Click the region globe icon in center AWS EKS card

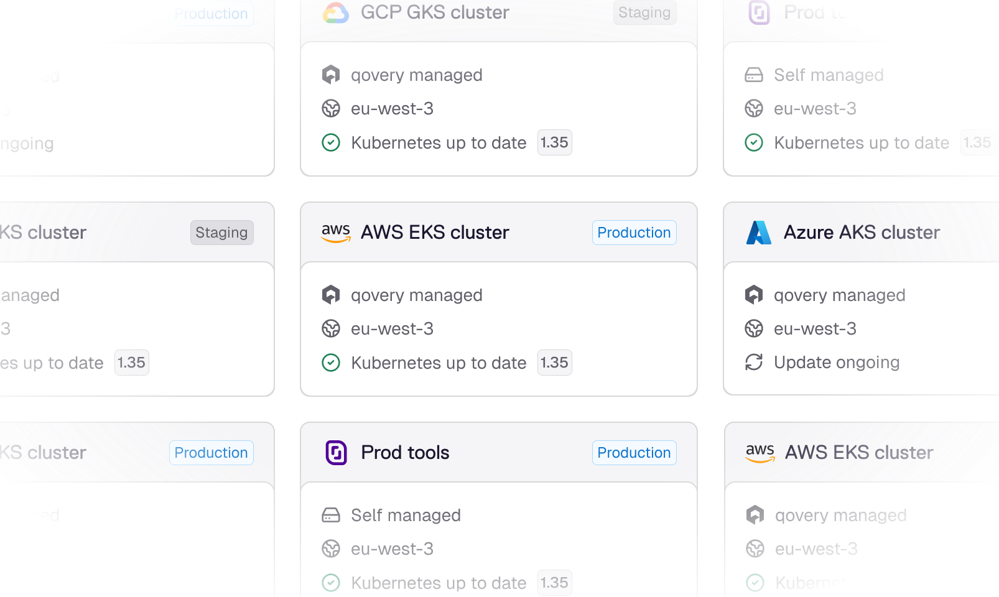(x=331, y=328)
